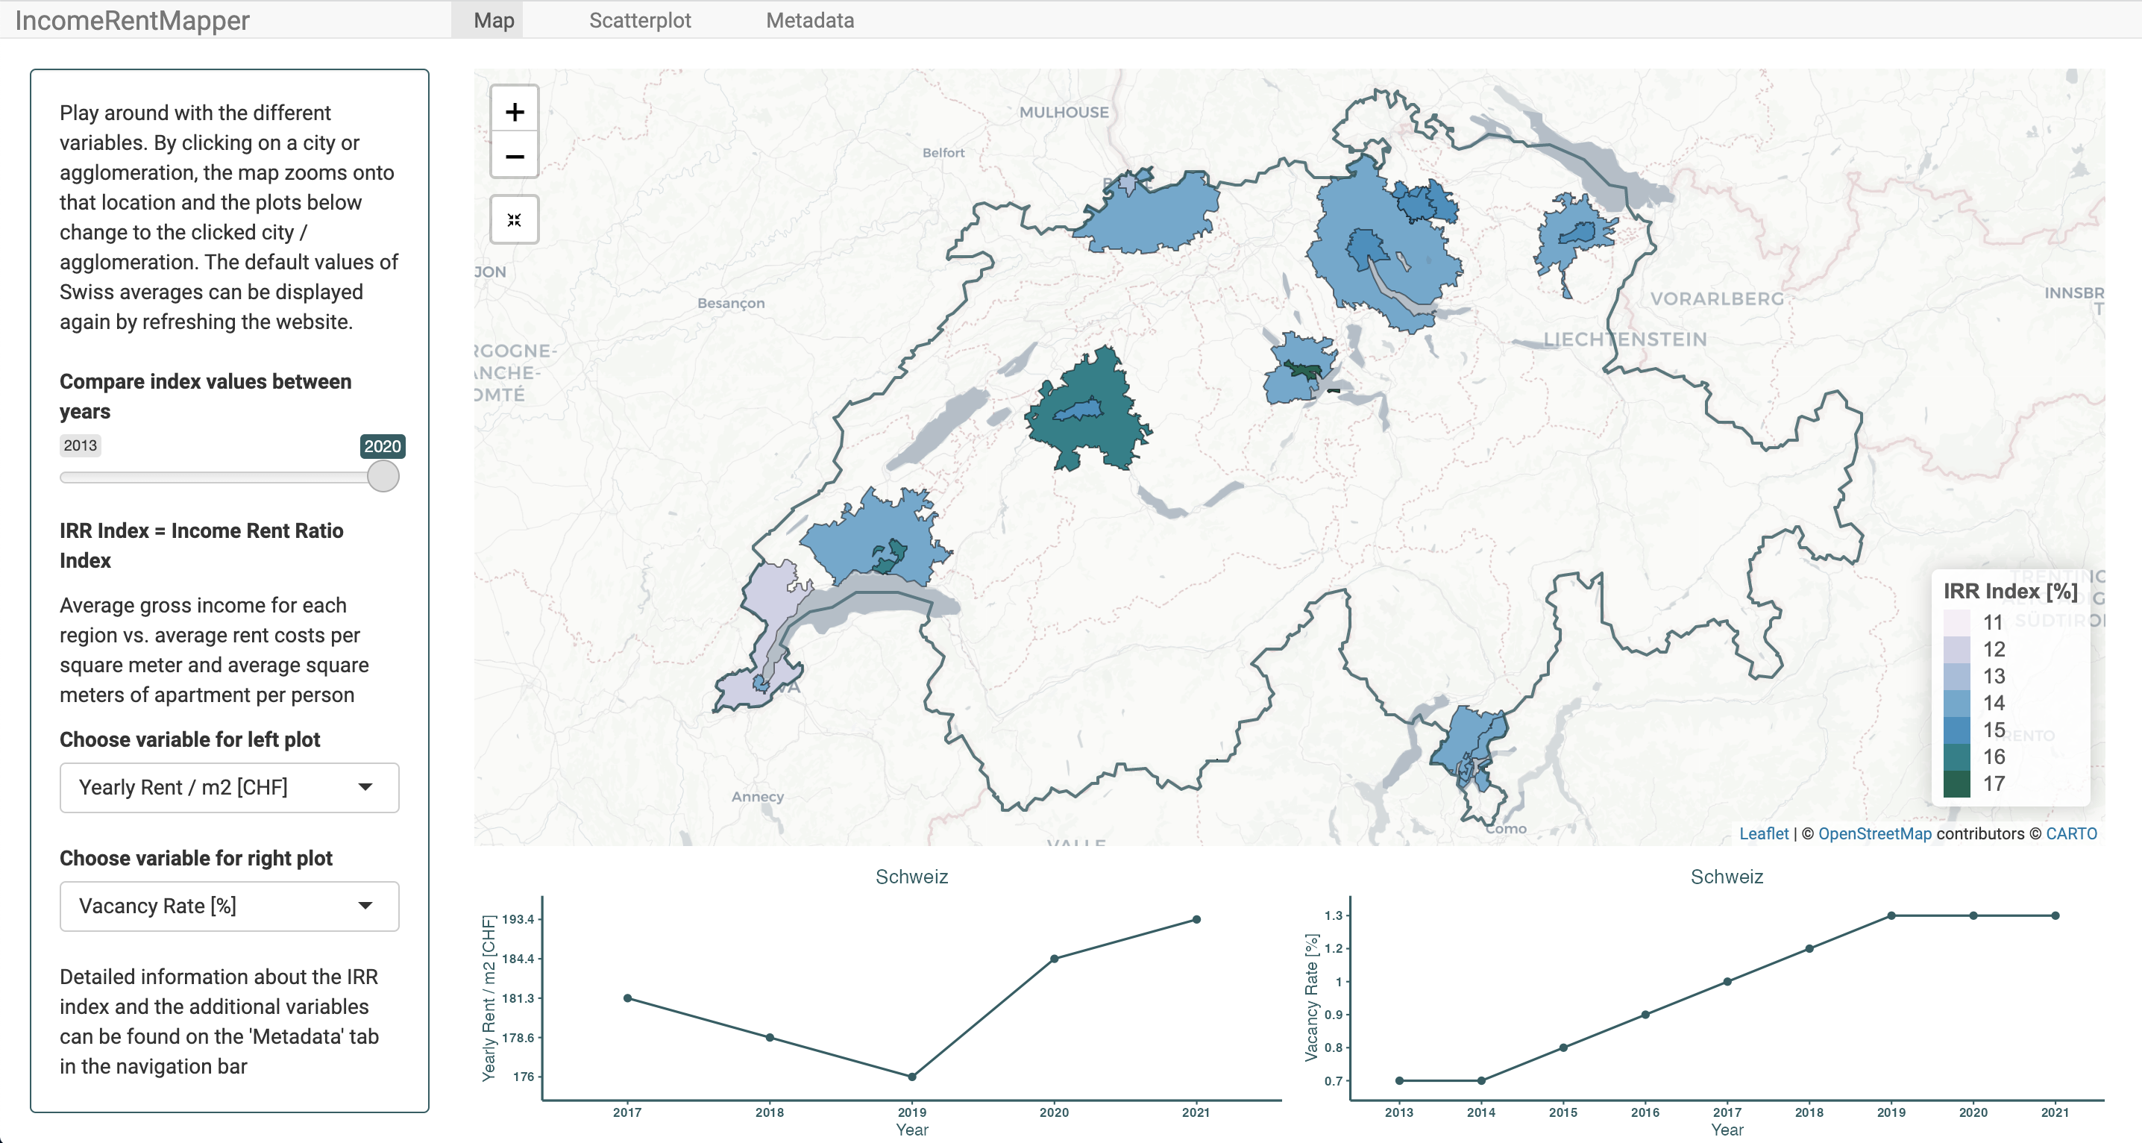Open the Scatterplot tab
Image resolution: width=2142 pixels, height=1143 pixels.
point(639,20)
